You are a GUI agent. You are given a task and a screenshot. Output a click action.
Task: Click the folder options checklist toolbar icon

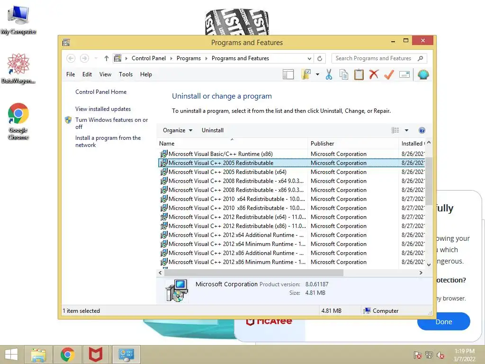click(306, 74)
